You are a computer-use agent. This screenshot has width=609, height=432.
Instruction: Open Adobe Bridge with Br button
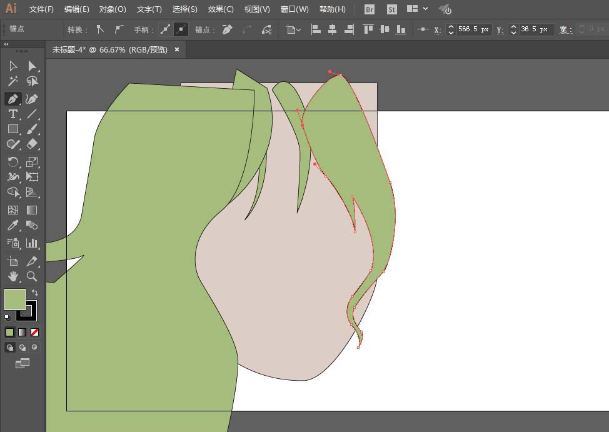click(370, 9)
